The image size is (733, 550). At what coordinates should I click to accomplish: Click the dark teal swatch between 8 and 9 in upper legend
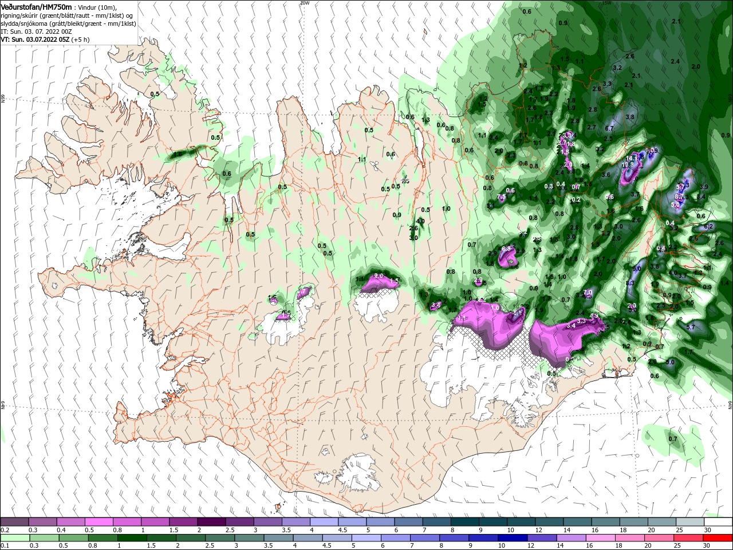(x=464, y=522)
